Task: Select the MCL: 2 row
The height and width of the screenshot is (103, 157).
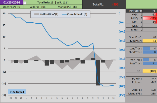Action: pos(134,22)
